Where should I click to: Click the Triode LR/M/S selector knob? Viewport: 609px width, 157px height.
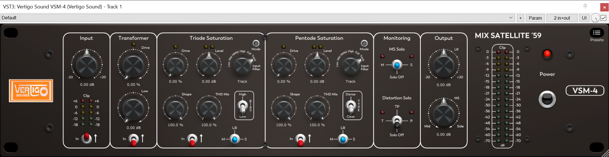pos(235,139)
